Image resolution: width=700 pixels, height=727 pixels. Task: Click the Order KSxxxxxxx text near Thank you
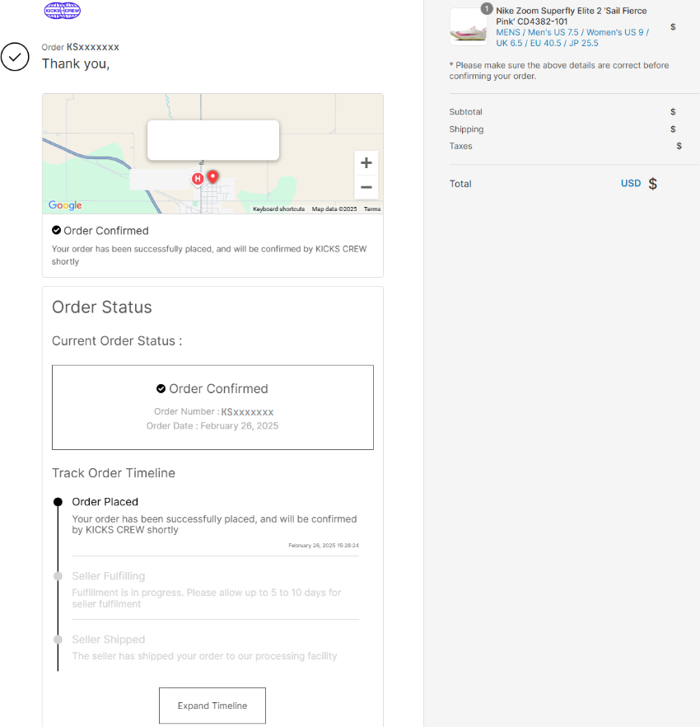(x=80, y=47)
